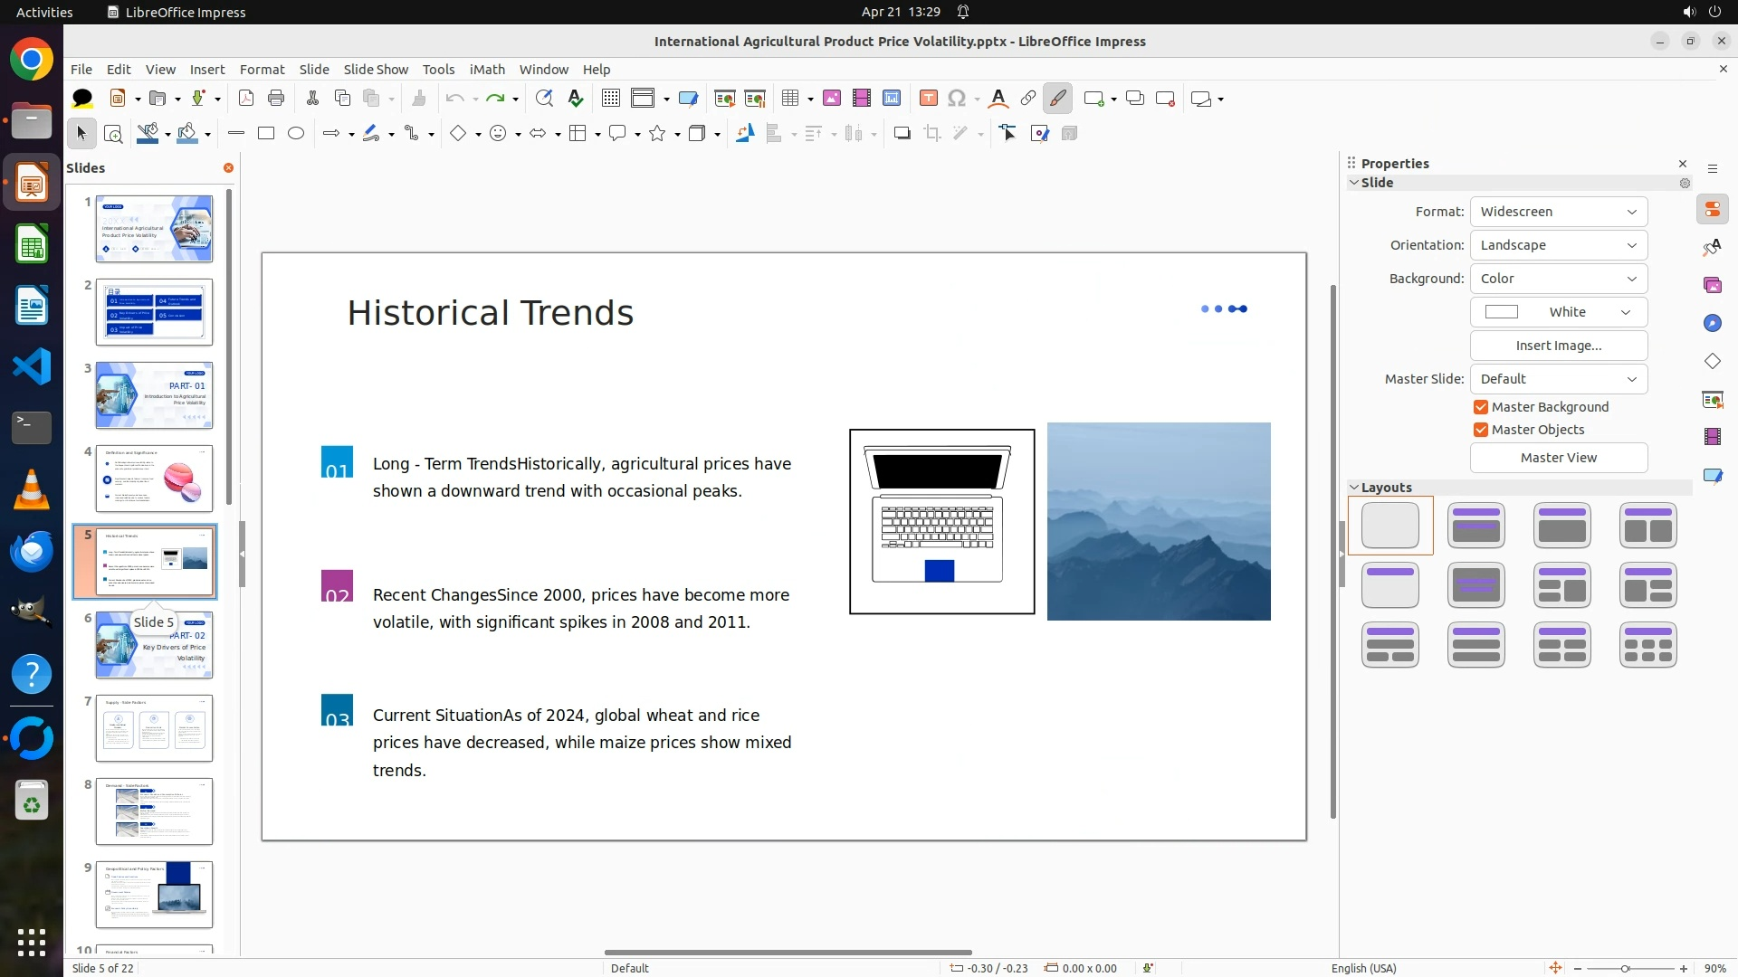Click the Display Grid icon
This screenshot has width=1738, height=977.
tap(611, 99)
